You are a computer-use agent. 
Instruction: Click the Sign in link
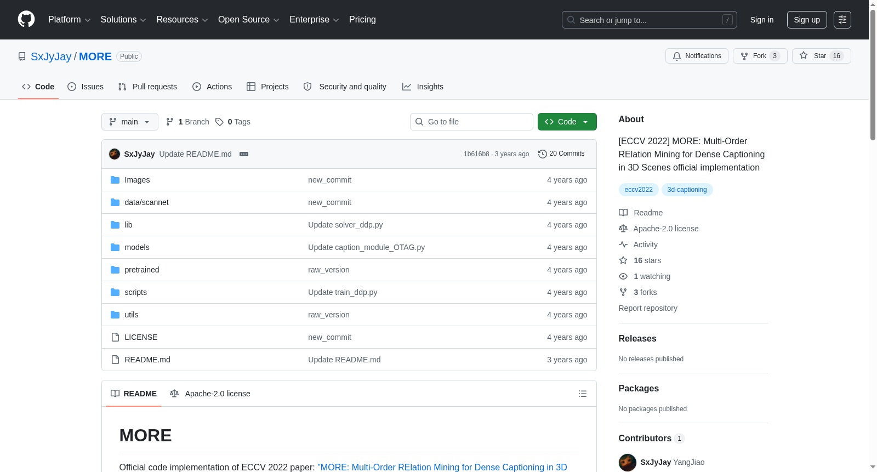(762, 20)
